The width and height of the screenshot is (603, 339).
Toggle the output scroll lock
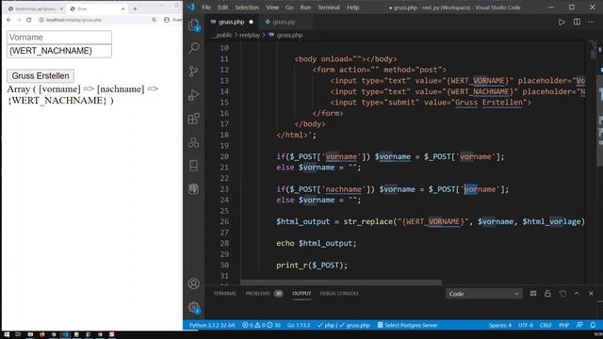point(547,294)
